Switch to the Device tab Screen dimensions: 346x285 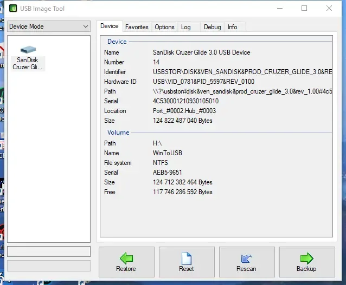pyautogui.click(x=110, y=26)
